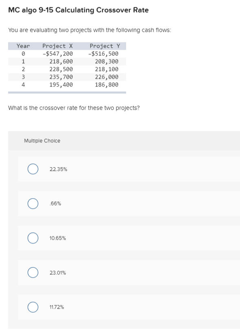
Task: Select the radio button for 22.35%
Action: (x=33, y=169)
